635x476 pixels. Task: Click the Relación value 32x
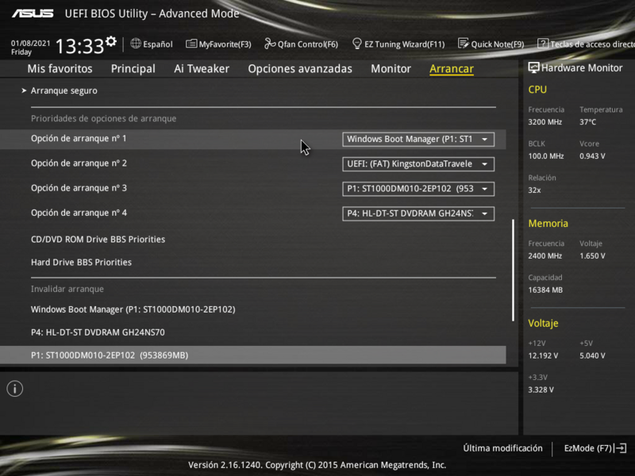(534, 190)
